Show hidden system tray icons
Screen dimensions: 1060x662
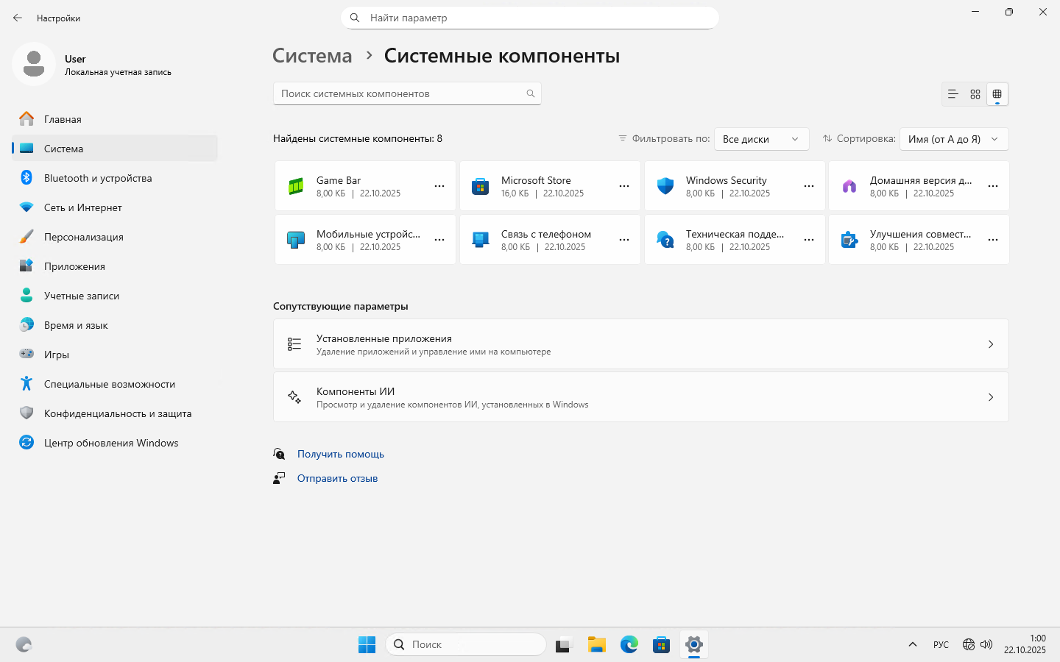click(x=913, y=645)
